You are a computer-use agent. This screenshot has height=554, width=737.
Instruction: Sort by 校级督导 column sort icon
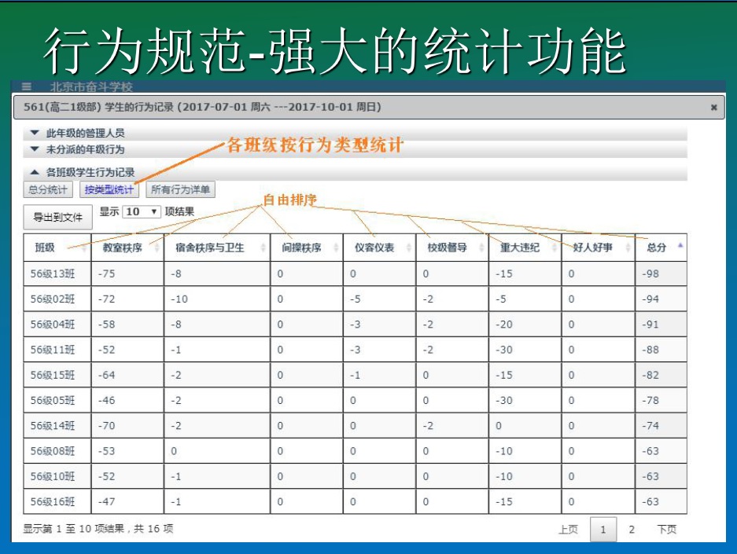481,248
